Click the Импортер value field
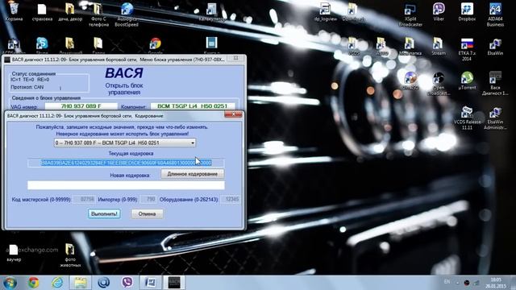The image size is (516, 290). 148,199
